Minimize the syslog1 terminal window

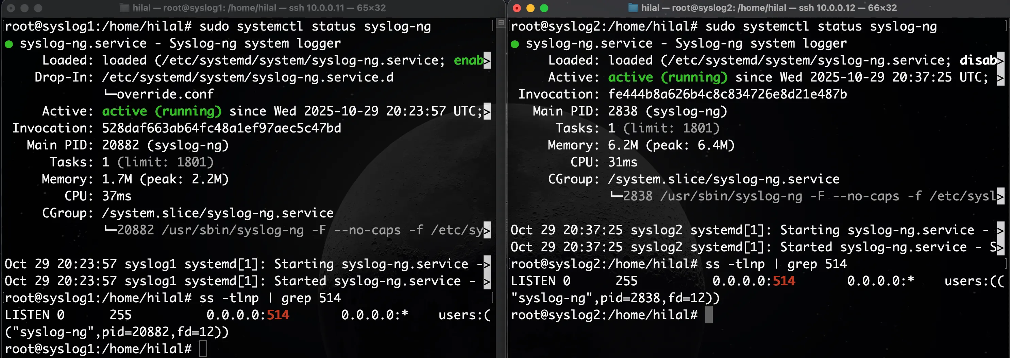click(24, 8)
